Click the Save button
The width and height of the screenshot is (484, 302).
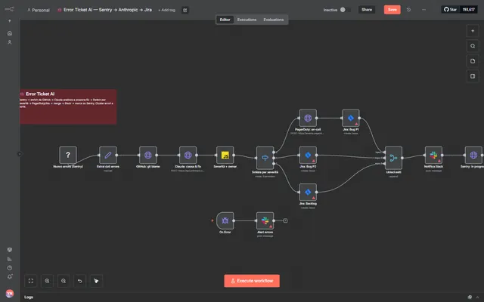click(392, 10)
